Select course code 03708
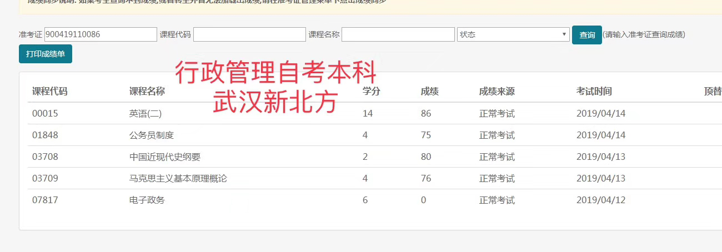This screenshot has height=252, width=722. tap(45, 157)
